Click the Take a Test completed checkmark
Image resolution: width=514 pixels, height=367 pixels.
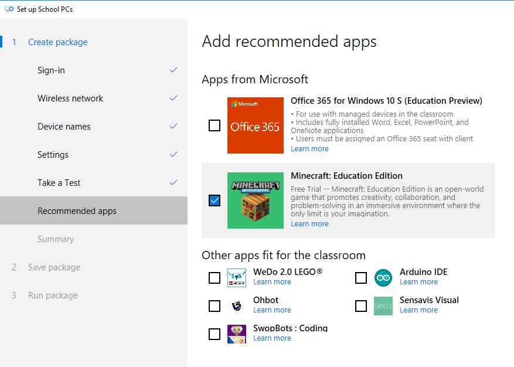173,182
